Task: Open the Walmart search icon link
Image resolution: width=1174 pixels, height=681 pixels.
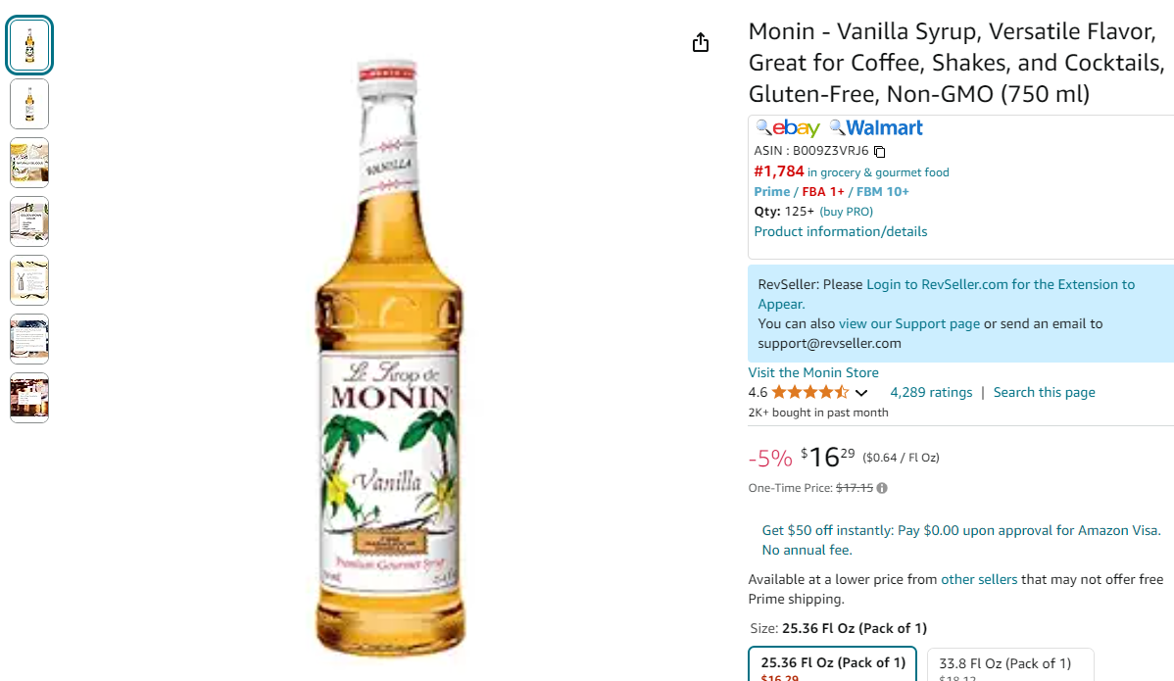Action: click(x=876, y=128)
